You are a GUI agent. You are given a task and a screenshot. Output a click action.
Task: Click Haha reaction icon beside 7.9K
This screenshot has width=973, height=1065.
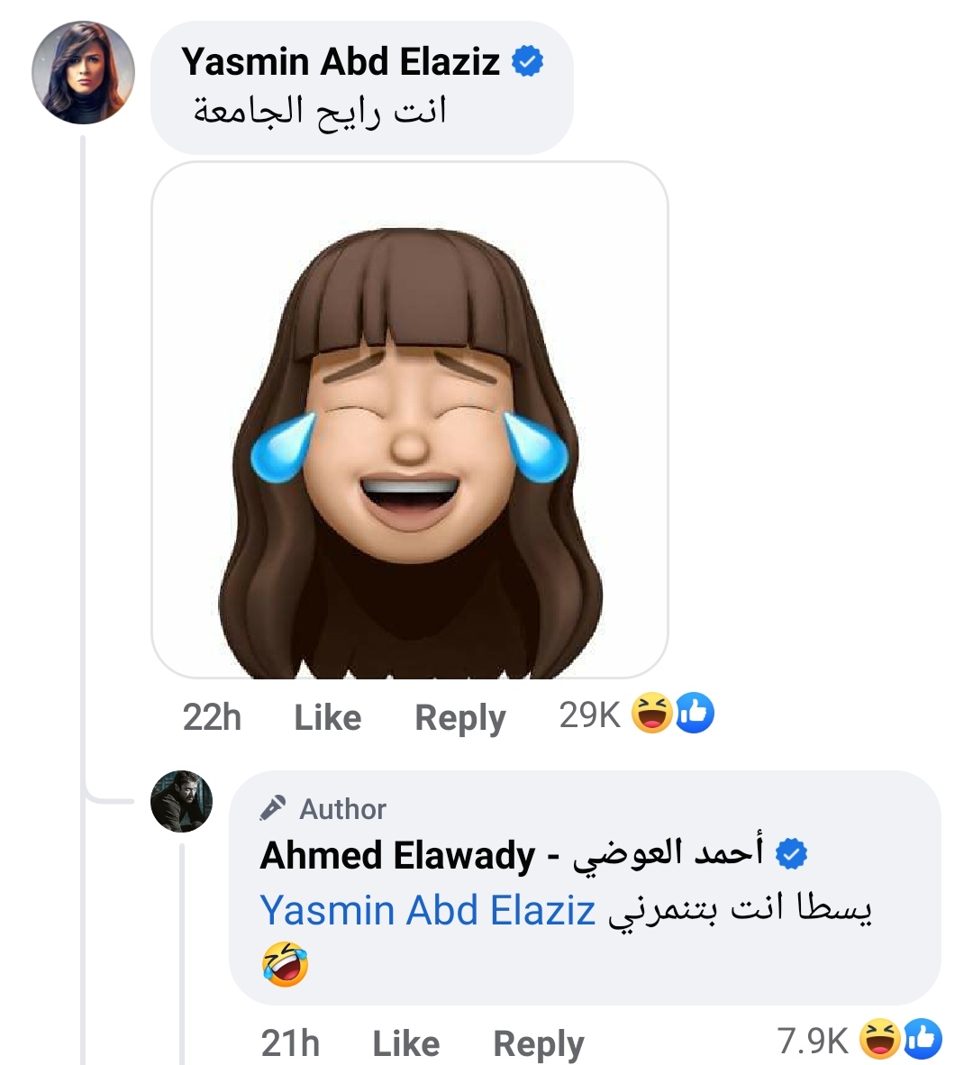(879, 1039)
